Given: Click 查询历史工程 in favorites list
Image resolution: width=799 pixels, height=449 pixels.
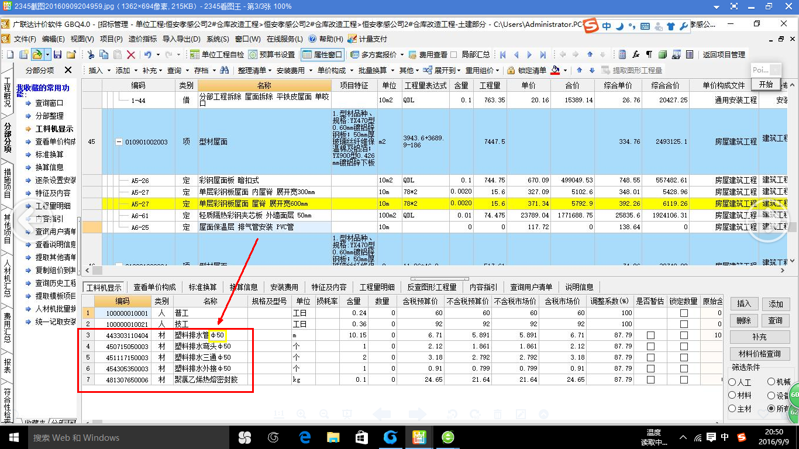Looking at the screenshot, I should click(56, 283).
